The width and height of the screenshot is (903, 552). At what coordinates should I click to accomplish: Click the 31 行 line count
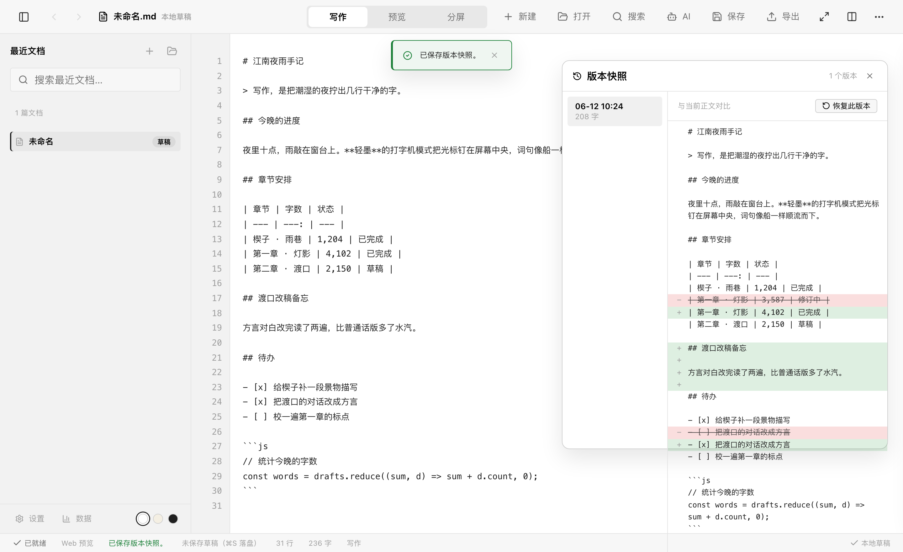point(284,543)
